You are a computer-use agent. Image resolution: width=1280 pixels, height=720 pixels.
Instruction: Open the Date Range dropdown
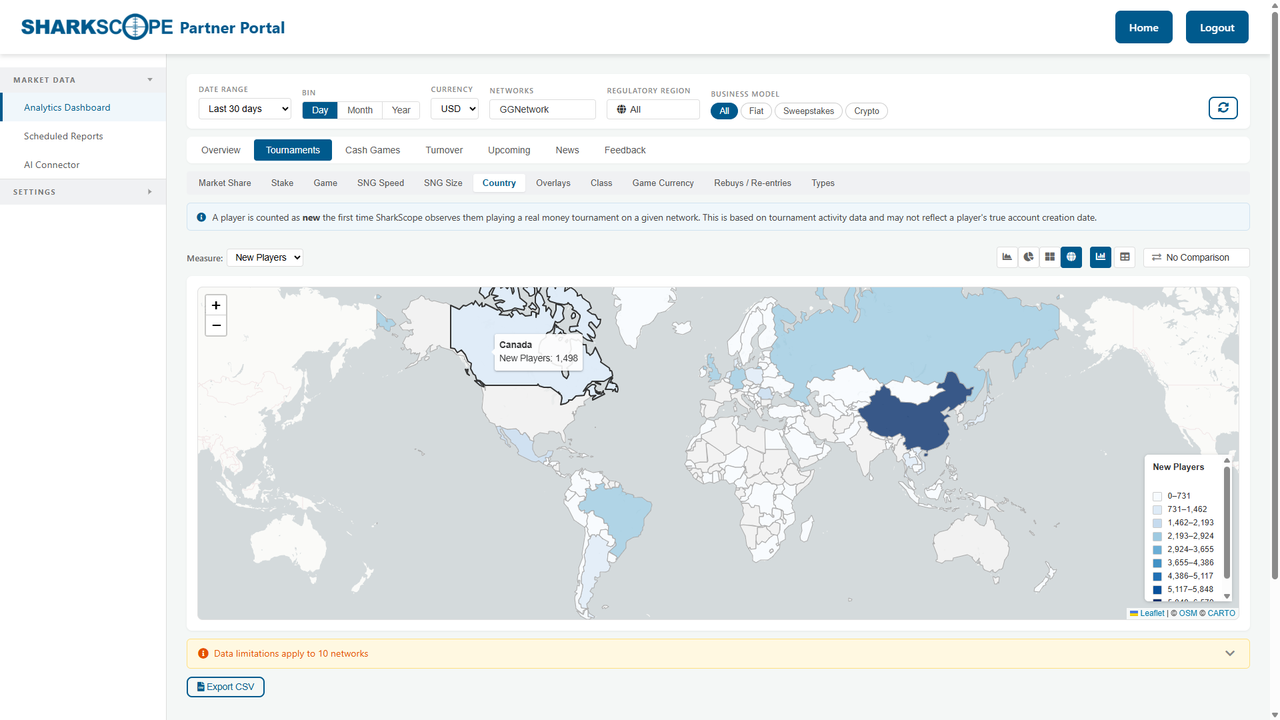click(245, 109)
